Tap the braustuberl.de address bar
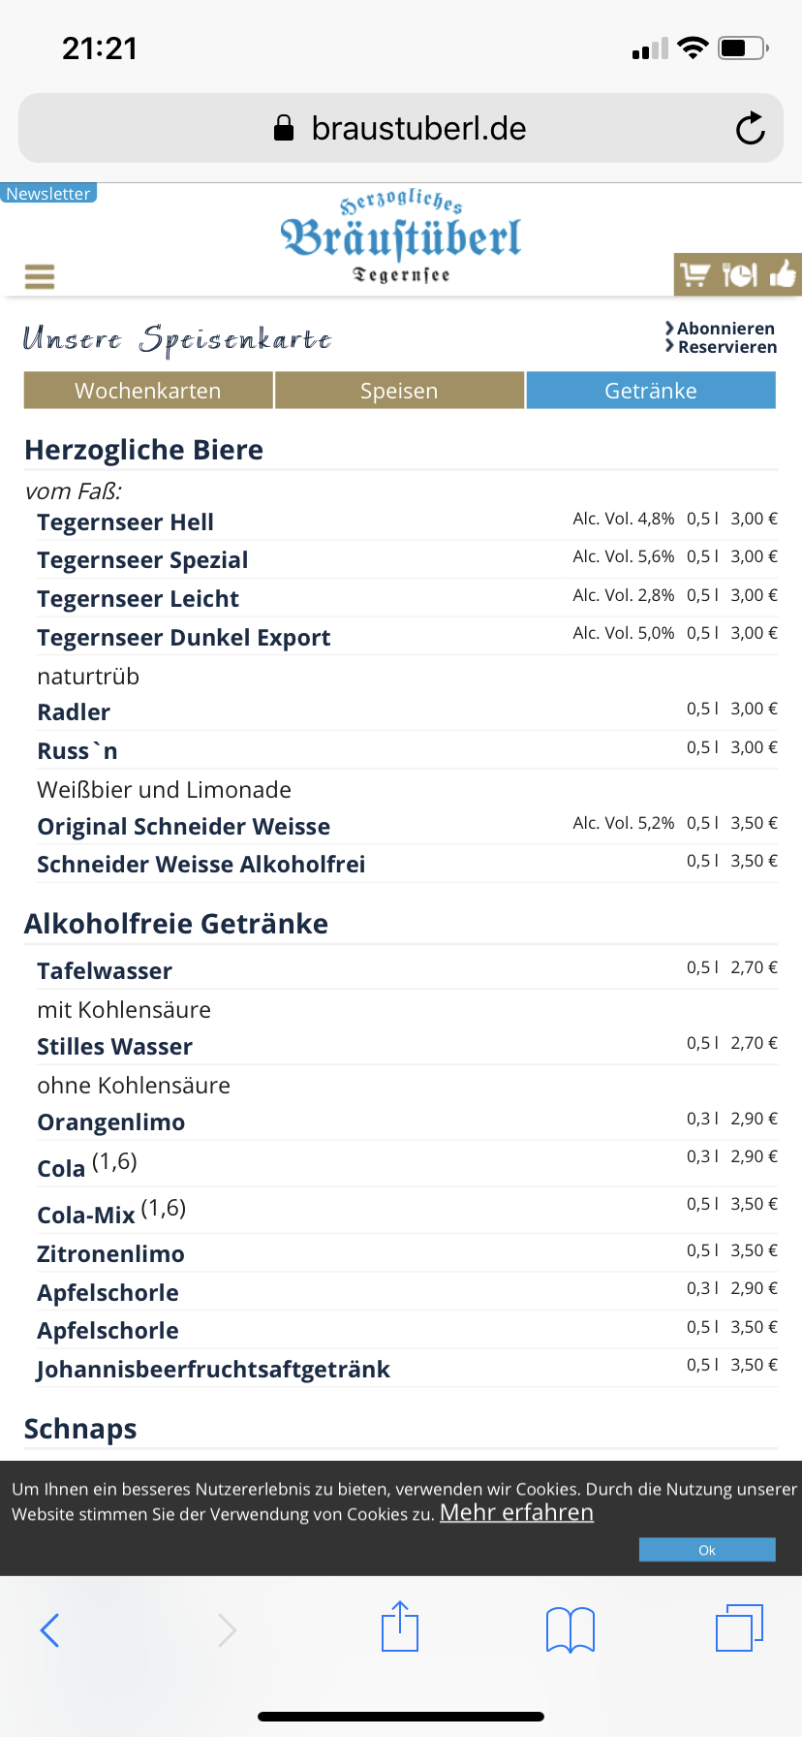 click(401, 129)
